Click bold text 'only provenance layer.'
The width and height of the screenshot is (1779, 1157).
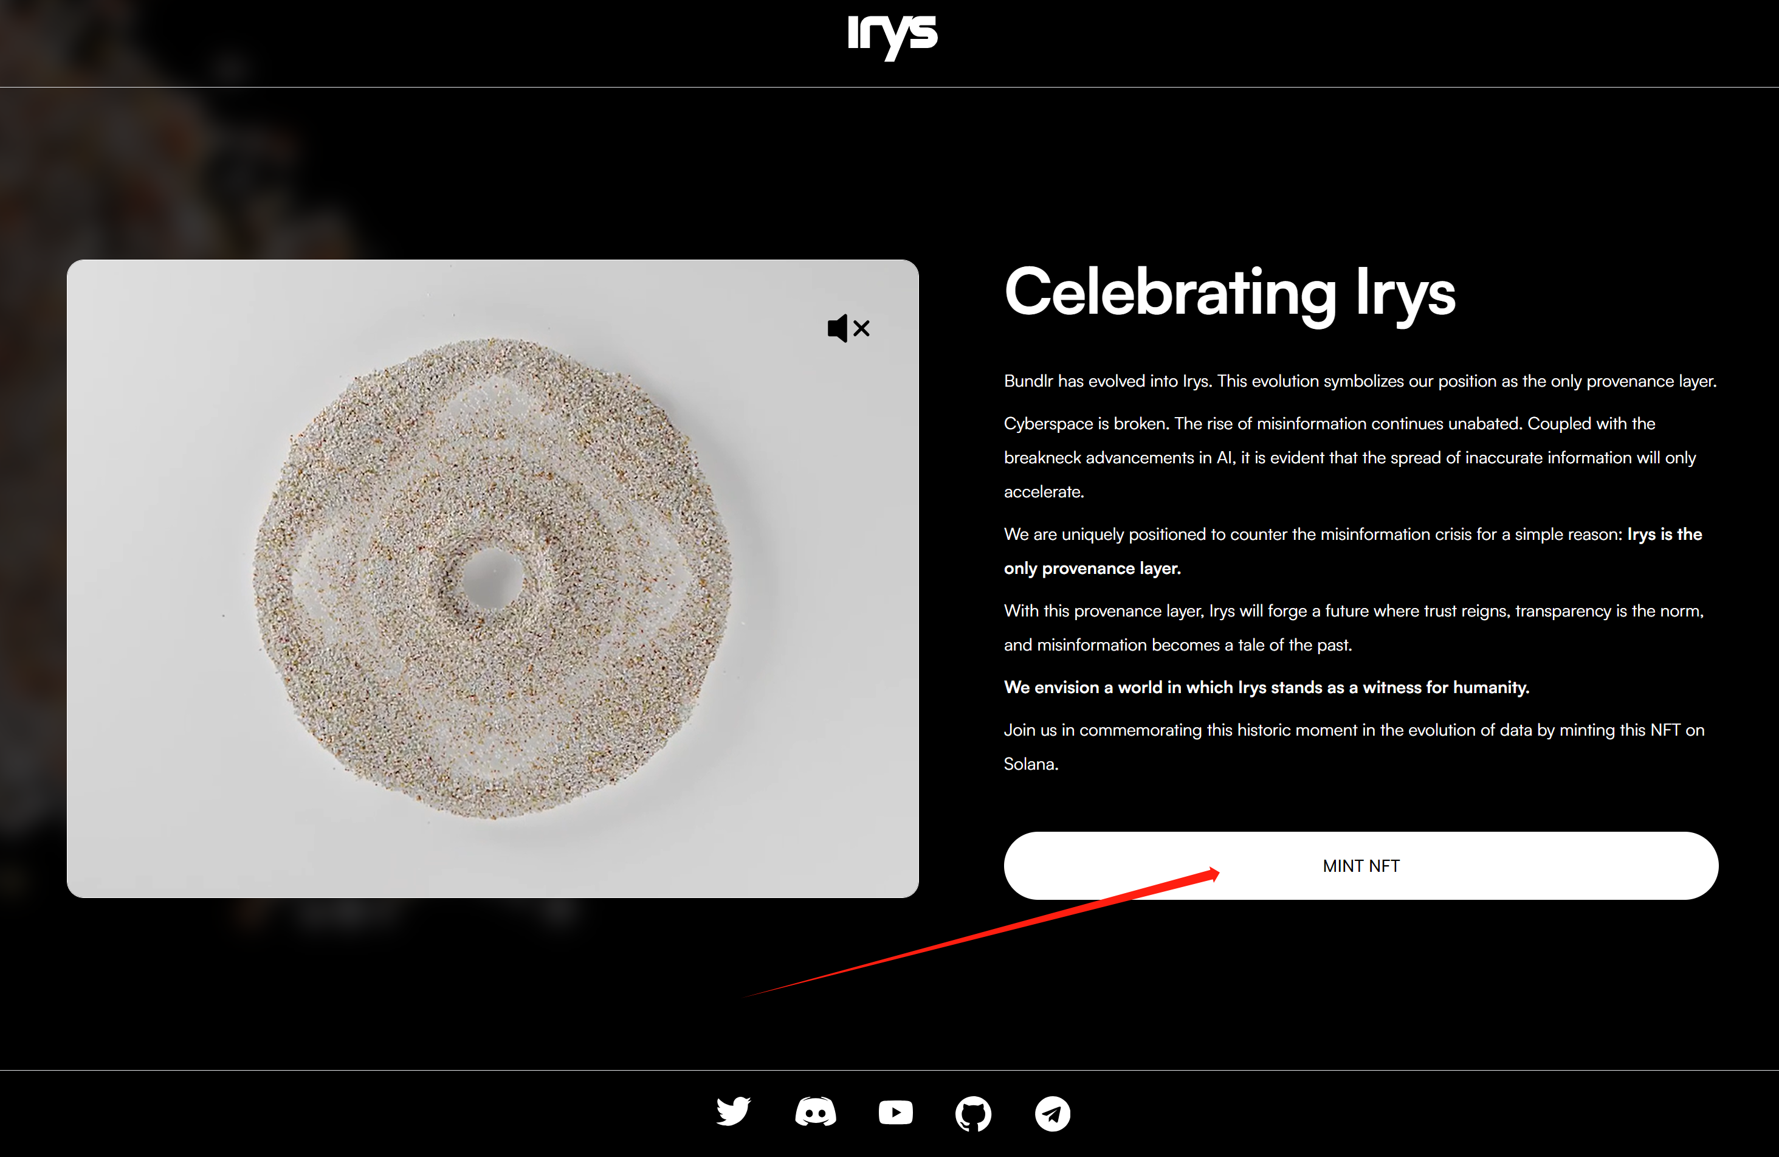tap(1092, 568)
